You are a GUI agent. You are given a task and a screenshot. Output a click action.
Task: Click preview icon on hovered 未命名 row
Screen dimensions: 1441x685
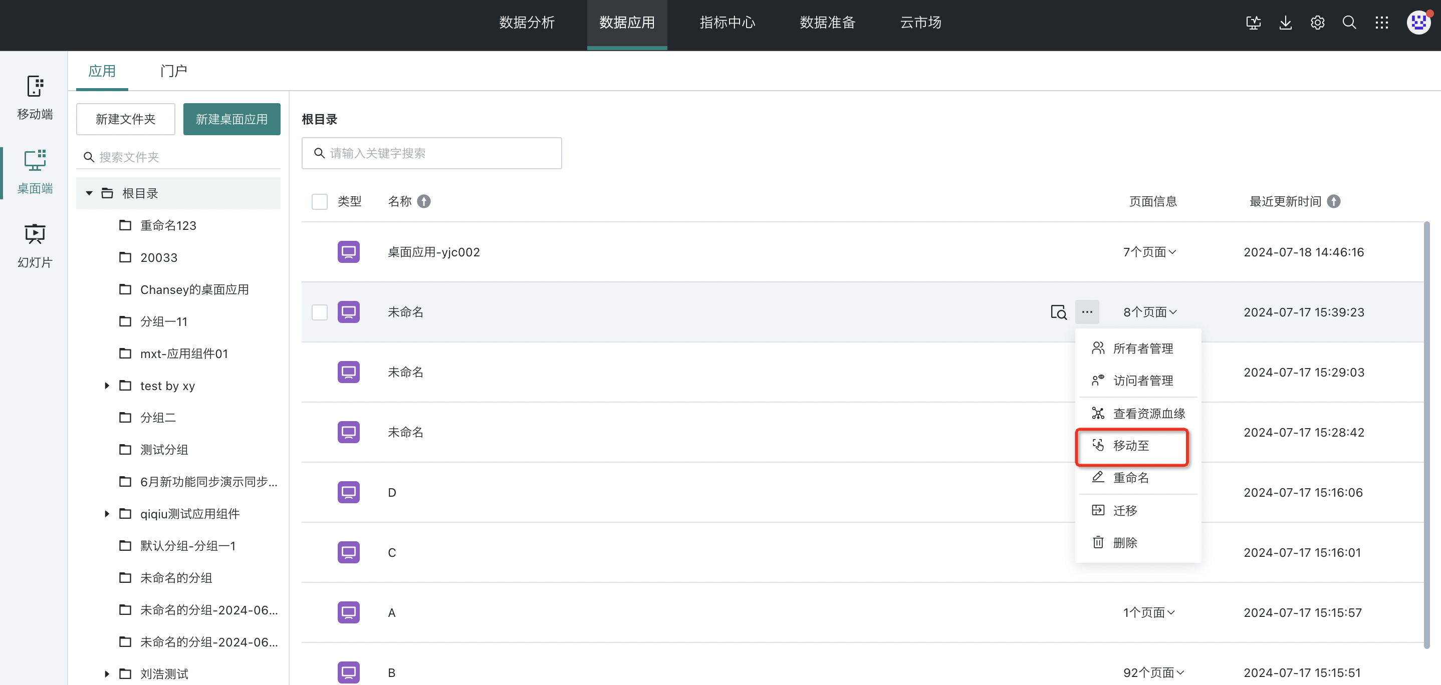tap(1058, 312)
